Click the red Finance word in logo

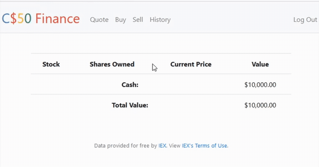point(57,19)
